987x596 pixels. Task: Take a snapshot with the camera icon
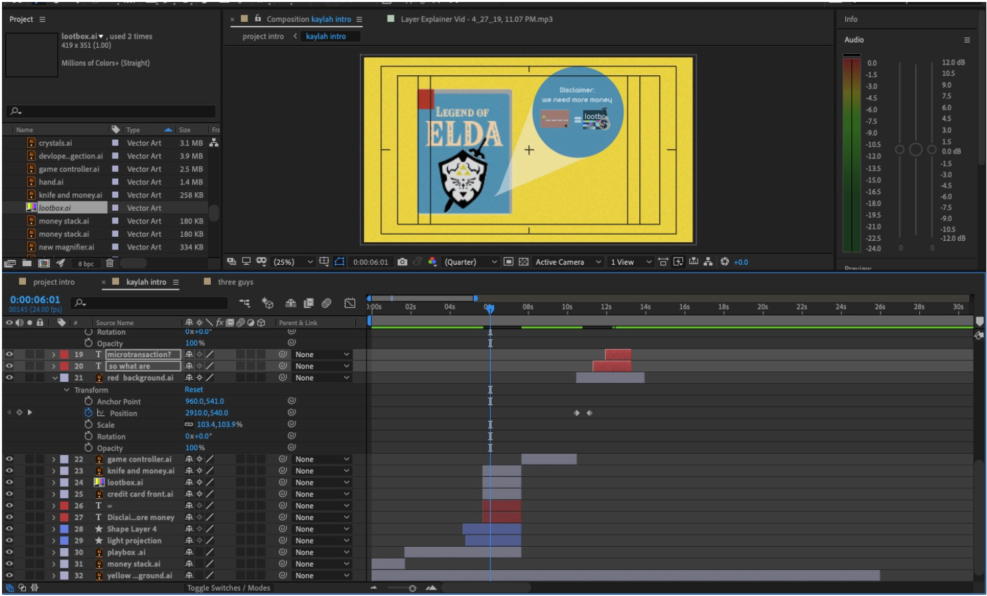click(x=402, y=262)
